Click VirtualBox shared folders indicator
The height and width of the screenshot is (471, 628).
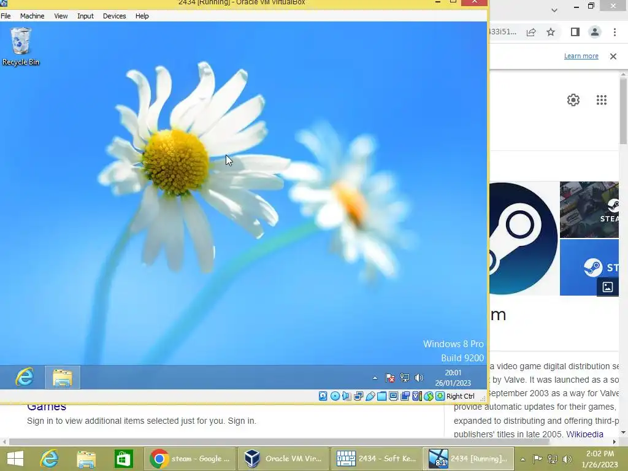tap(381, 396)
